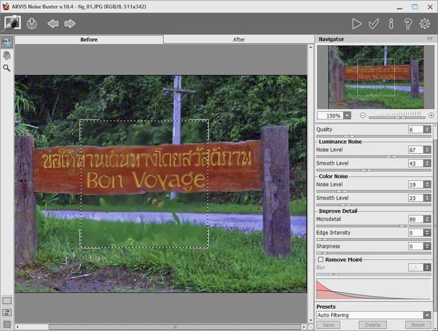Image resolution: width=438 pixels, height=331 pixels.
Task: Run noise processing with the play icon
Action: (357, 24)
